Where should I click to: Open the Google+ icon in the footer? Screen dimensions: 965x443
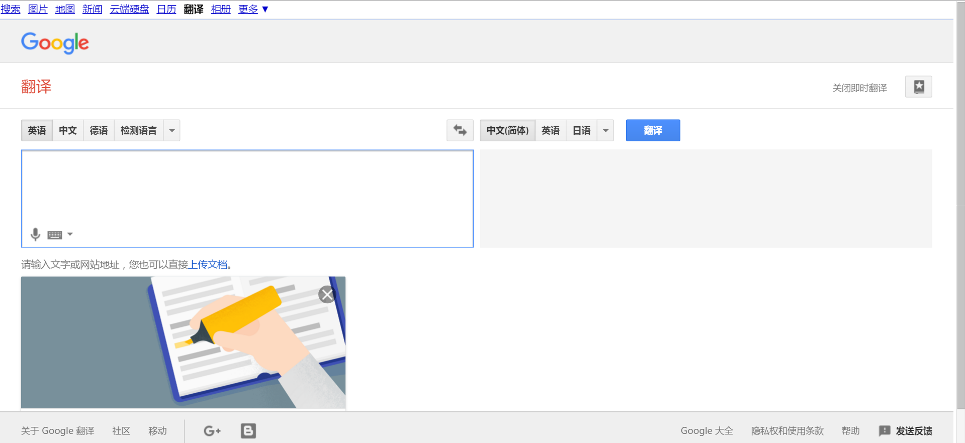(x=212, y=431)
